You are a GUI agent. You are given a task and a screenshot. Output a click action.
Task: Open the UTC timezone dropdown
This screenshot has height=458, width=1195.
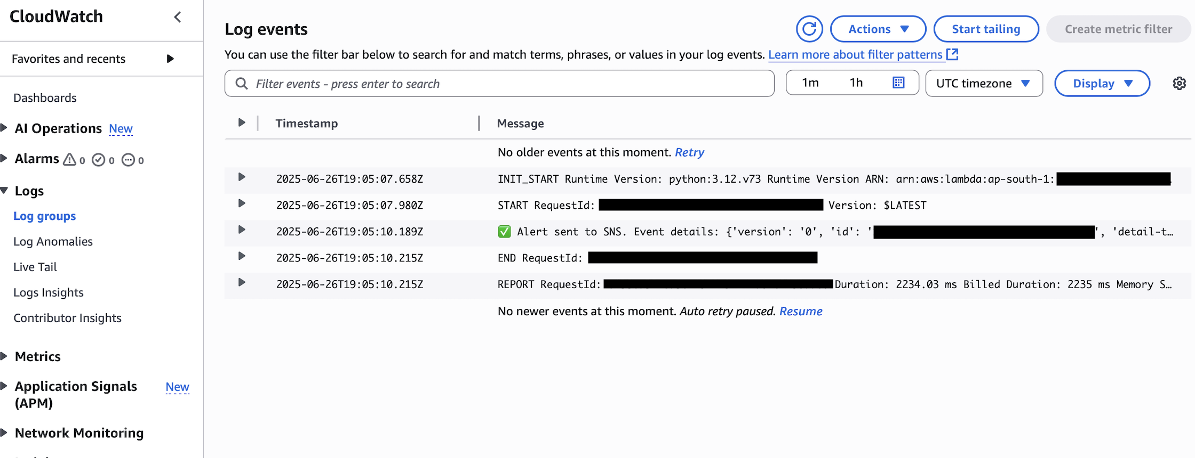[984, 83]
